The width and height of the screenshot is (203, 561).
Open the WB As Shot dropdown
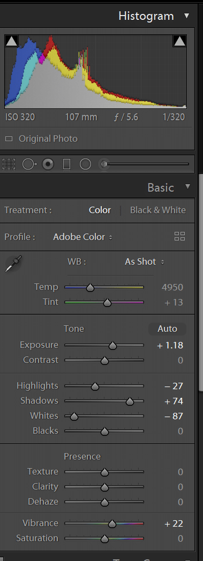[145, 261]
